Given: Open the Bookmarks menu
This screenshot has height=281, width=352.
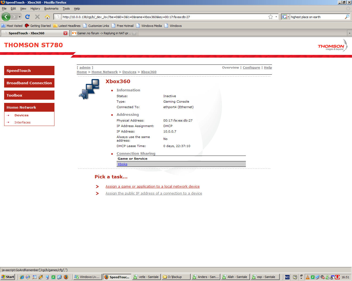Looking at the screenshot, I should click(51, 9).
